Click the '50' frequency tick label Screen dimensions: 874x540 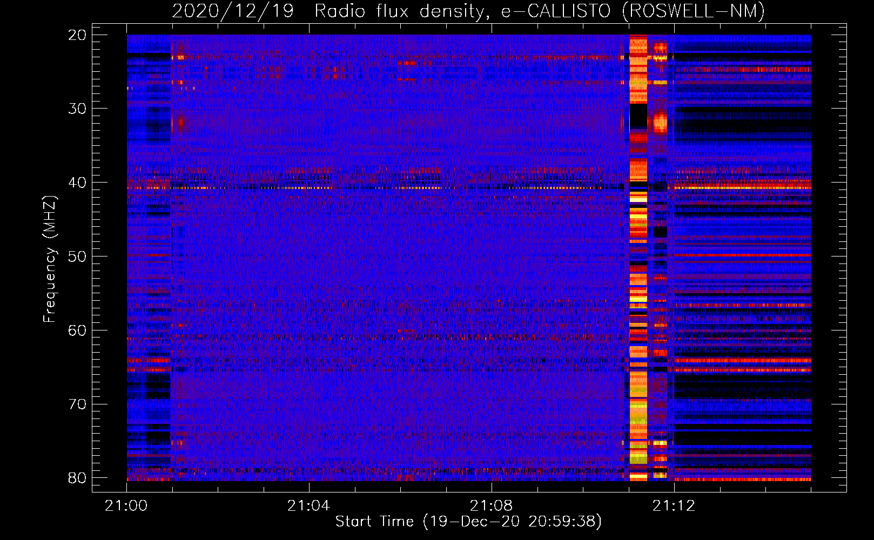tap(77, 256)
